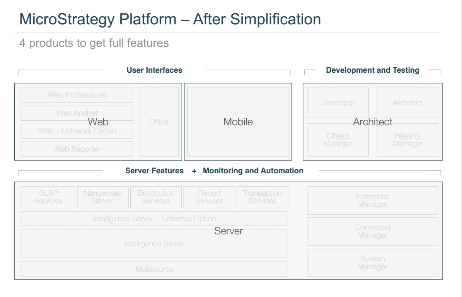
Task: Click the "Monitoring and Automation" heading
Action: (253, 171)
